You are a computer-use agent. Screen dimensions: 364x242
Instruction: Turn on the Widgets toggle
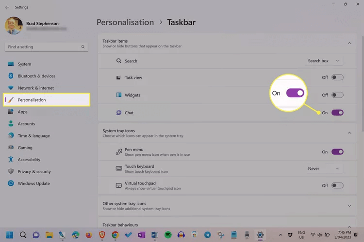(x=337, y=95)
